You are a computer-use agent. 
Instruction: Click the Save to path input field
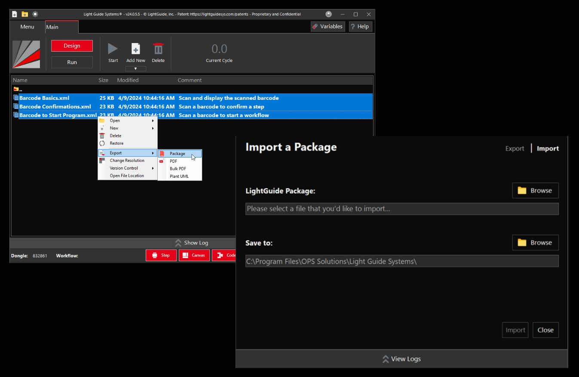pyautogui.click(x=402, y=261)
